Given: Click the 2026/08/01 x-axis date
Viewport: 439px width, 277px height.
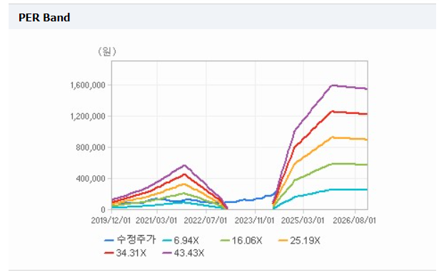Looking at the screenshot, I should [x=354, y=220].
